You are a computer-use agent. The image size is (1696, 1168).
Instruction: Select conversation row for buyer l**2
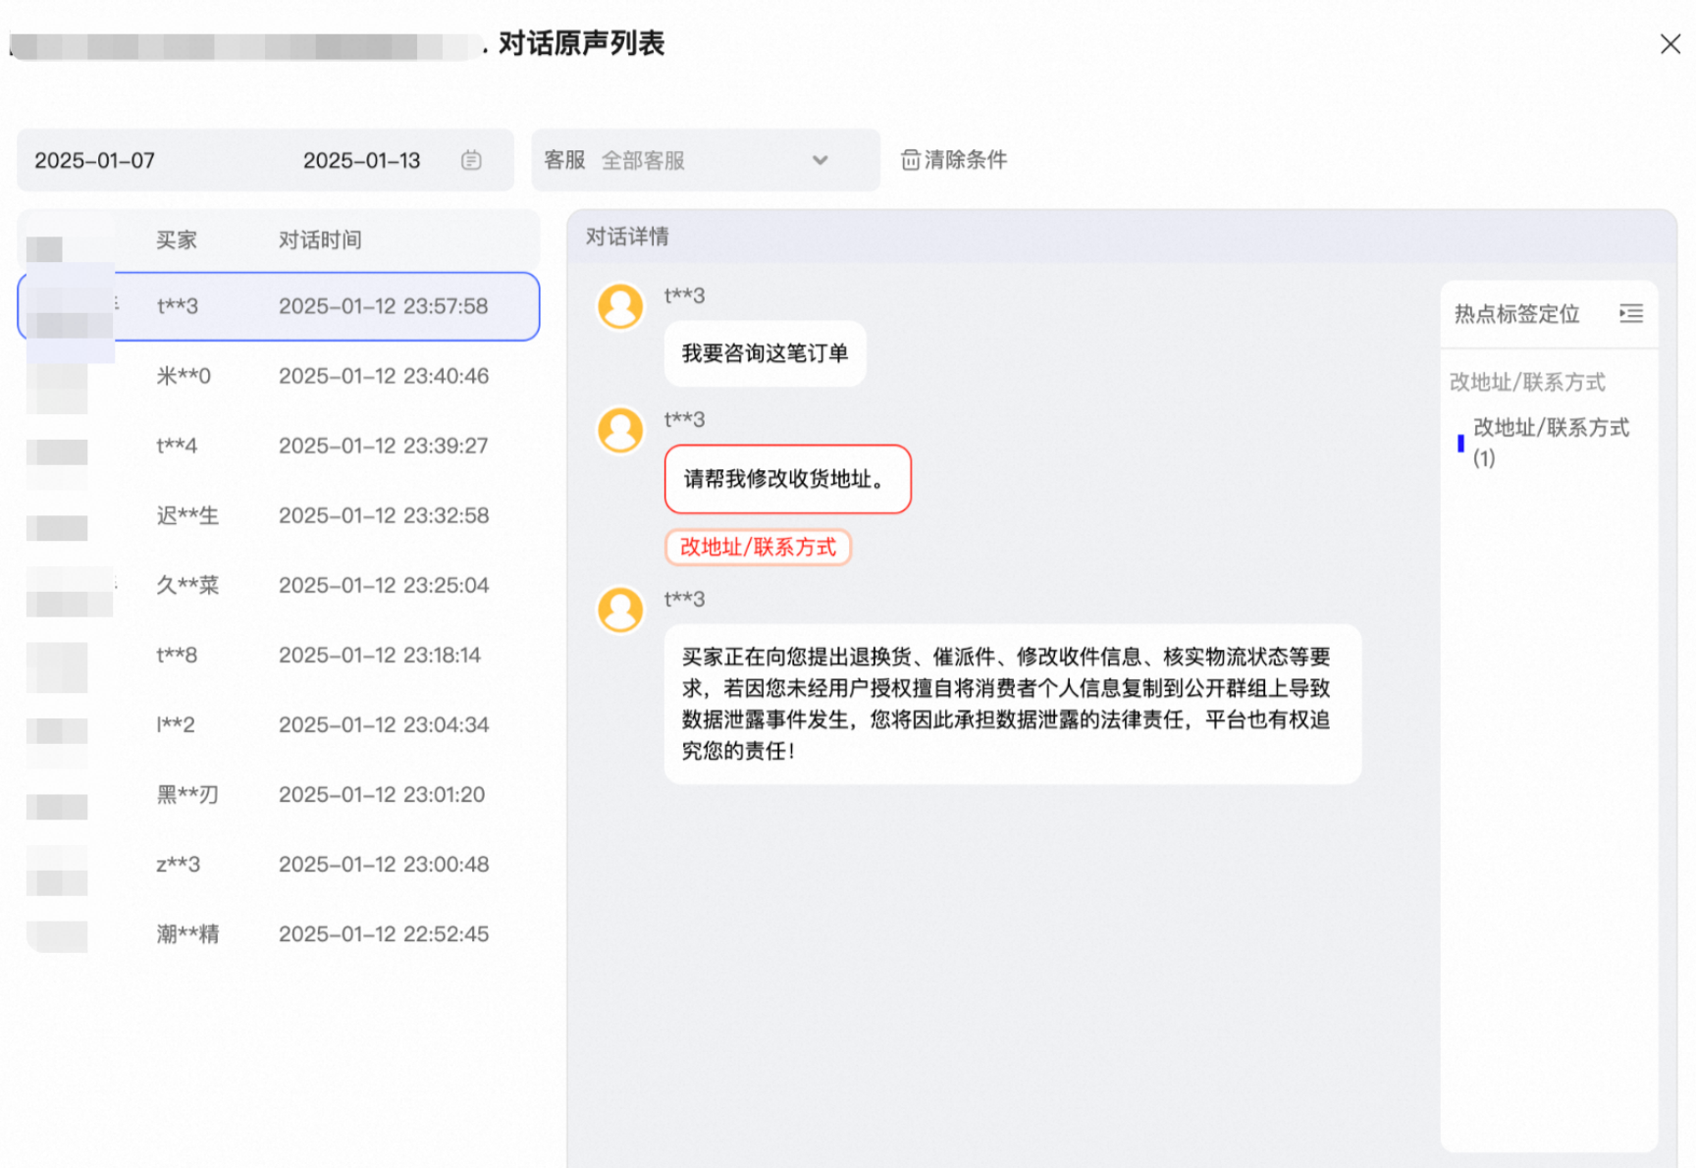click(x=279, y=724)
